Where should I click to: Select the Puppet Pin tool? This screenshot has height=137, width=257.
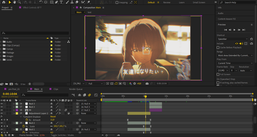(88, 2)
